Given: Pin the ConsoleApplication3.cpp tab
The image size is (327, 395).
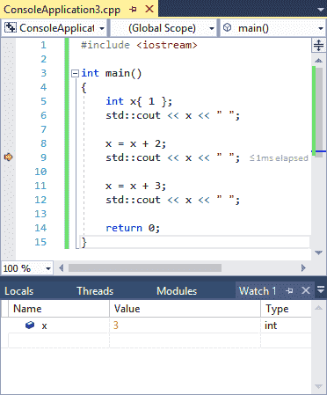Looking at the screenshot, I should 133,10.
